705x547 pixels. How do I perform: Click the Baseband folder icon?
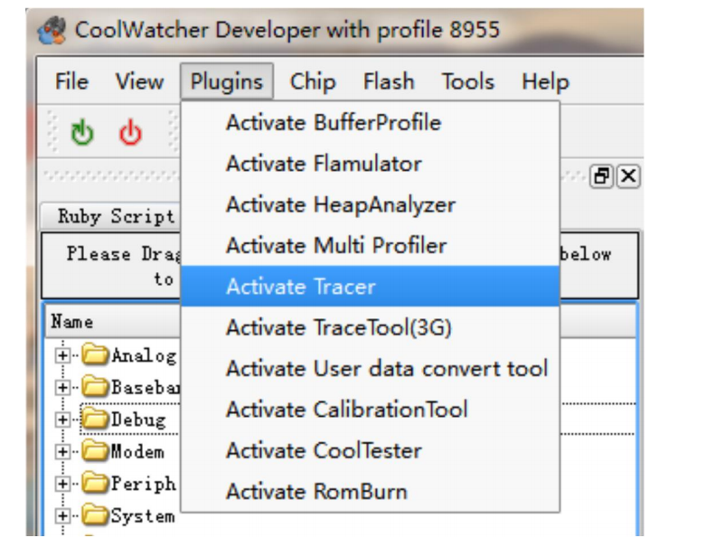click(95, 387)
